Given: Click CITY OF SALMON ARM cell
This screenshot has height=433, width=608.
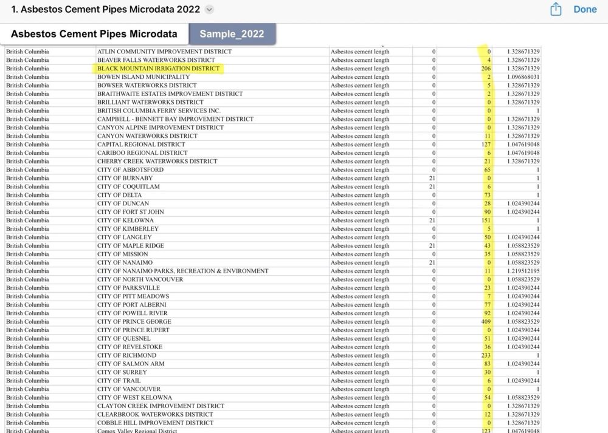Looking at the screenshot, I should (212, 364).
